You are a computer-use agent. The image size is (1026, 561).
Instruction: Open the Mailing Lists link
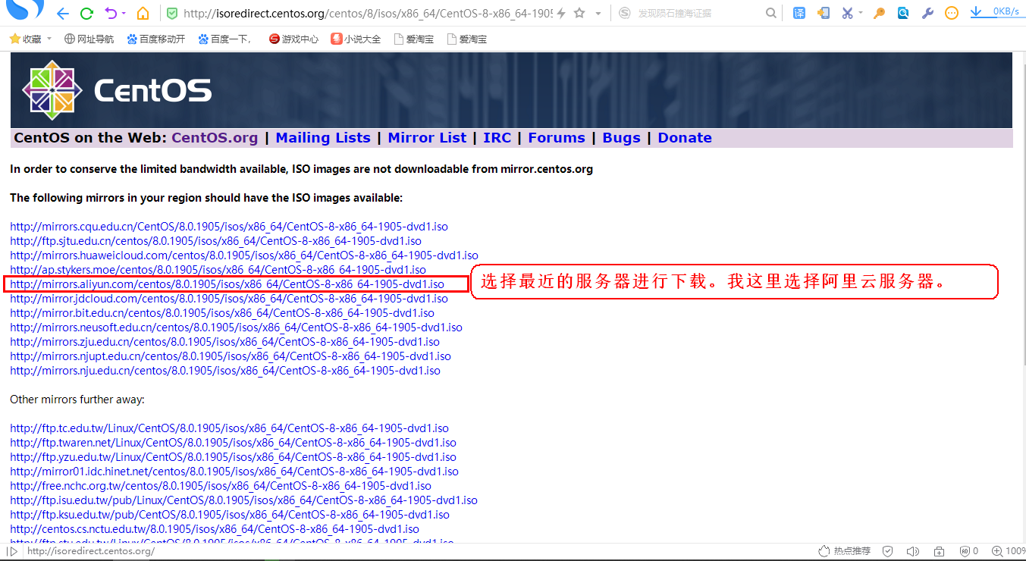point(323,138)
